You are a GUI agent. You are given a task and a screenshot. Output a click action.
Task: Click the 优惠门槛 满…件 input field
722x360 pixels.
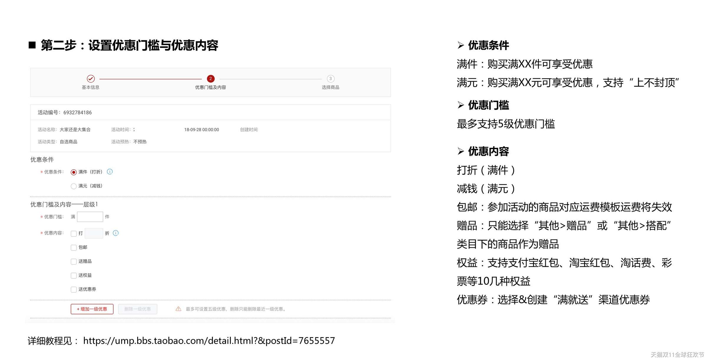coord(90,217)
